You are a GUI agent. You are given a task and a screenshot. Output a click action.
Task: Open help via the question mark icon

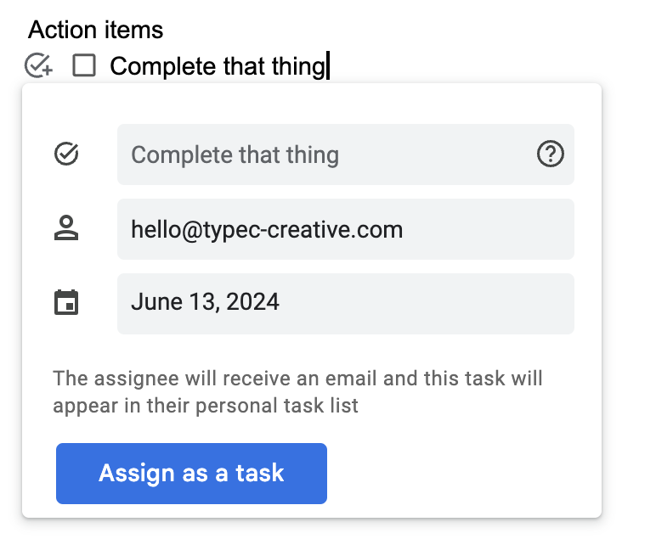click(x=551, y=154)
